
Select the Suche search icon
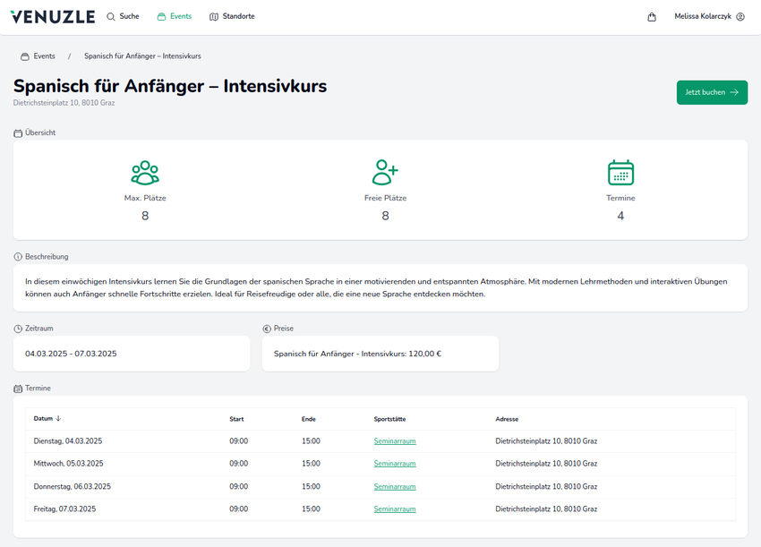coord(109,15)
